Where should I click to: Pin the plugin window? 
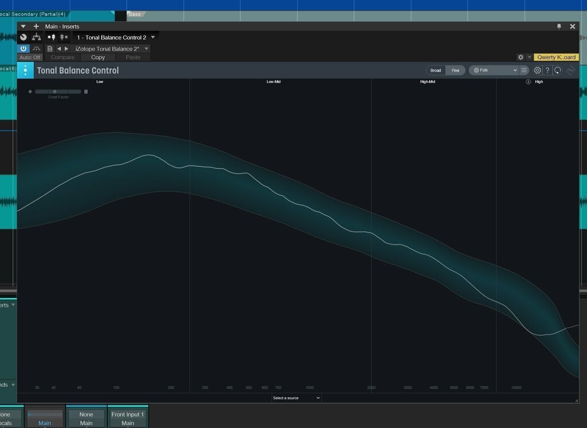click(559, 26)
